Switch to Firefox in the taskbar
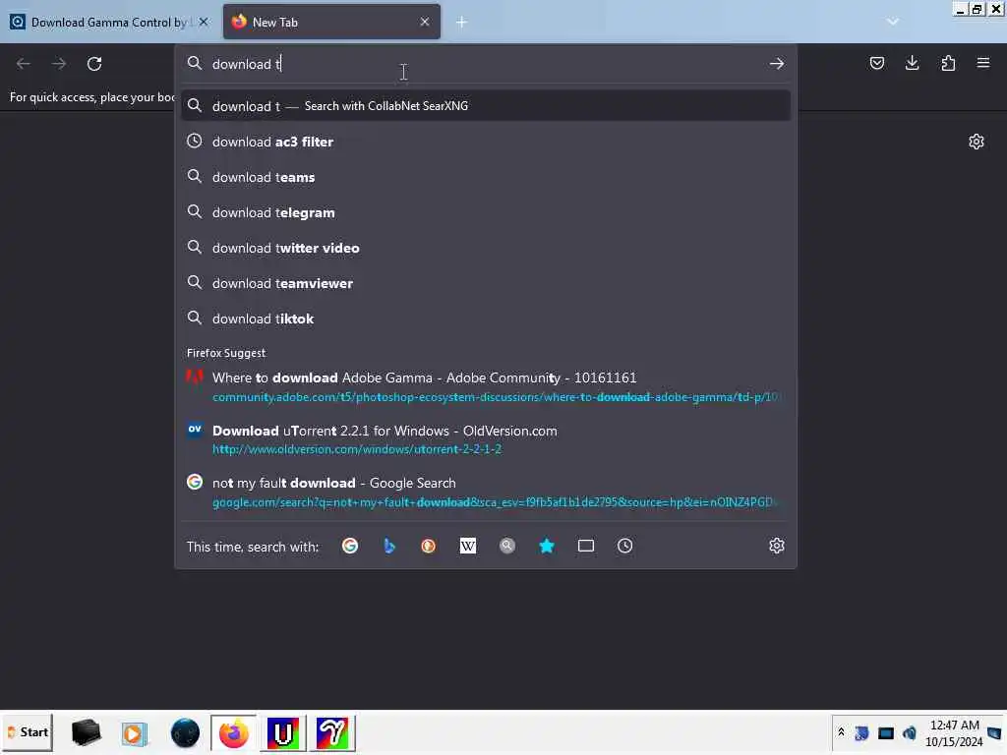Image resolution: width=1007 pixels, height=755 pixels. tap(234, 732)
